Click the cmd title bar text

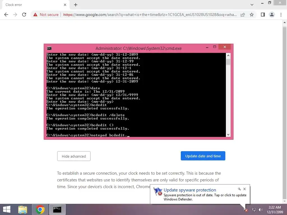[138, 48]
